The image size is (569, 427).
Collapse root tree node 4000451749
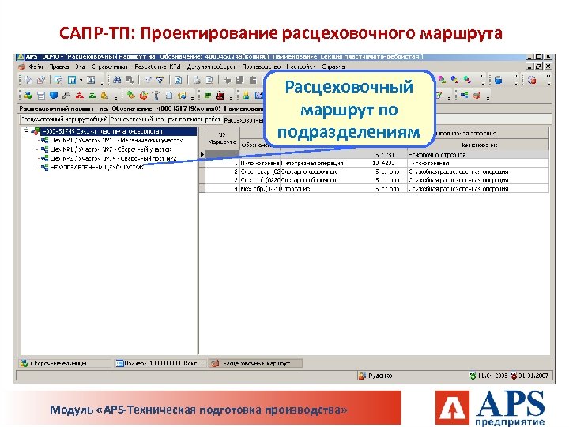pyautogui.click(x=26, y=131)
